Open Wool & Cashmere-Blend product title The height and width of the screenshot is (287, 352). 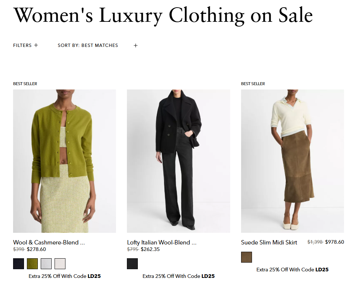49,243
